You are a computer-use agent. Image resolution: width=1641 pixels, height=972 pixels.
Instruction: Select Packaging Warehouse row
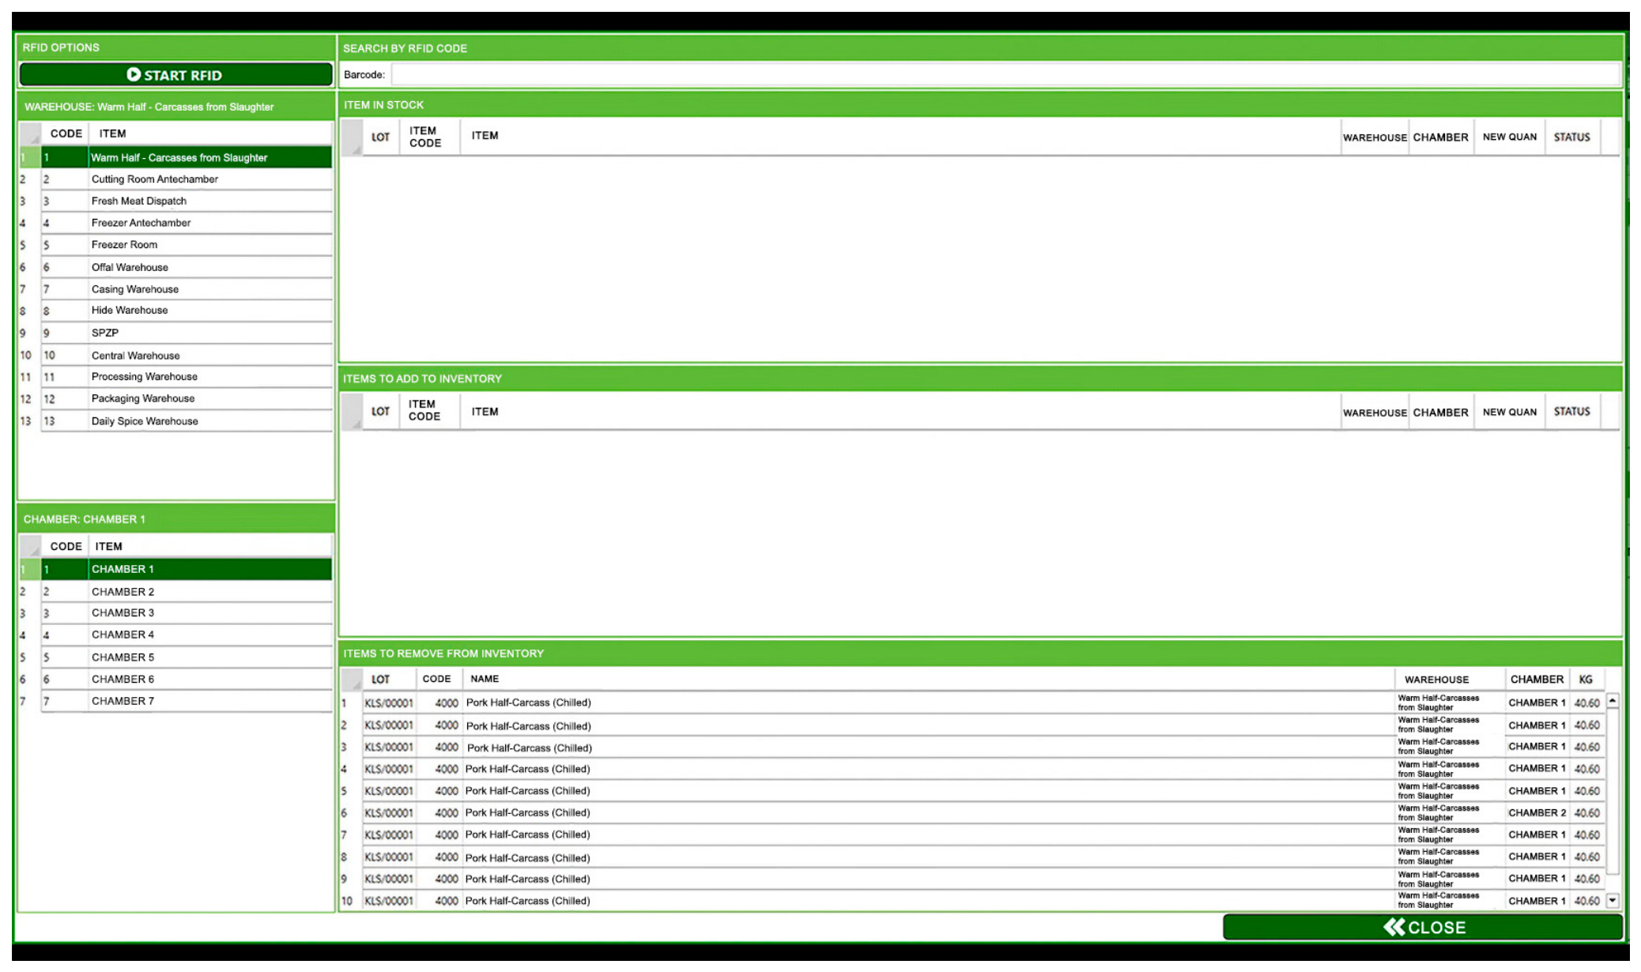(x=175, y=399)
